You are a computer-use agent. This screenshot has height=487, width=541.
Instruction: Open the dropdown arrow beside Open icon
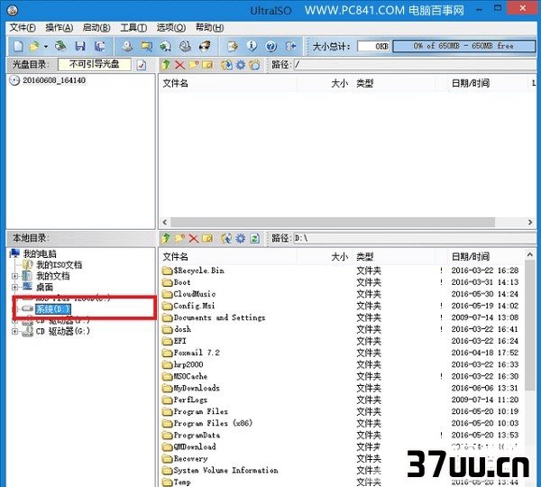coord(46,46)
